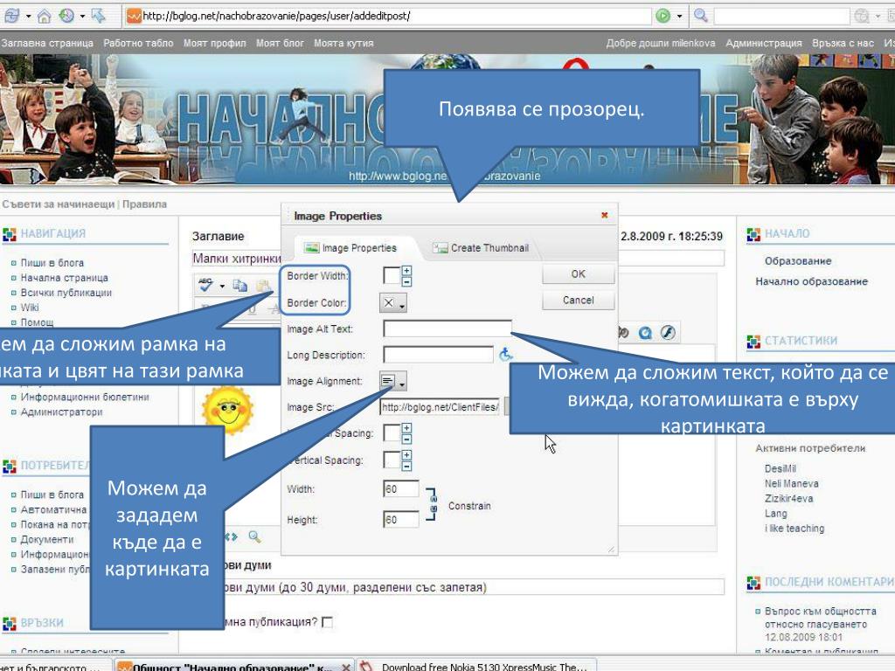Select the Image Properties tab
The image size is (895, 671).
(x=350, y=248)
